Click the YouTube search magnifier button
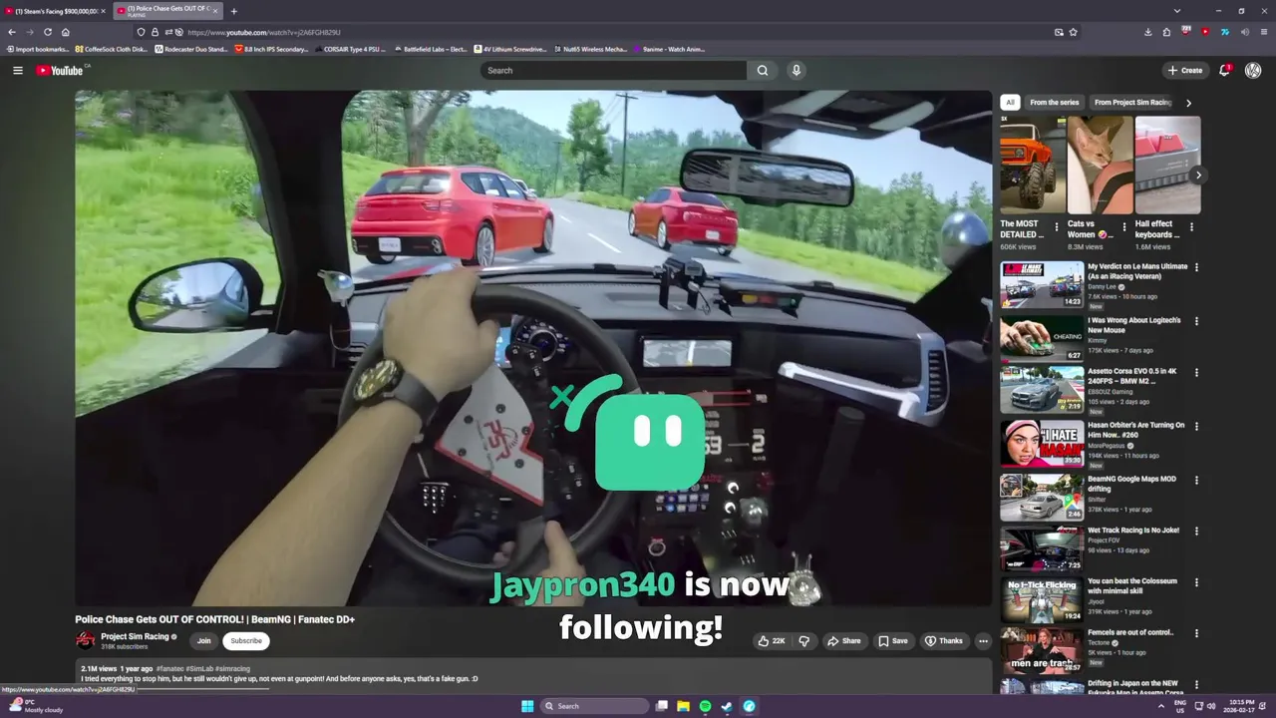Image resolution: width=1276 pixels, height=718 pixels. 763,70
